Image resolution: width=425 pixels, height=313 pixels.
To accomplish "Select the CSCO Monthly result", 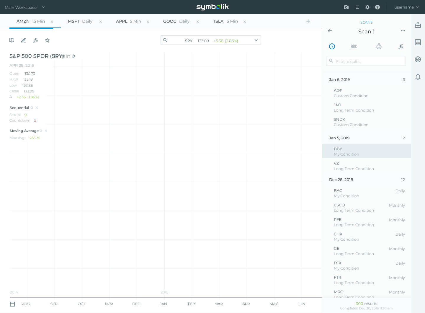I will (x=366, y=208).
